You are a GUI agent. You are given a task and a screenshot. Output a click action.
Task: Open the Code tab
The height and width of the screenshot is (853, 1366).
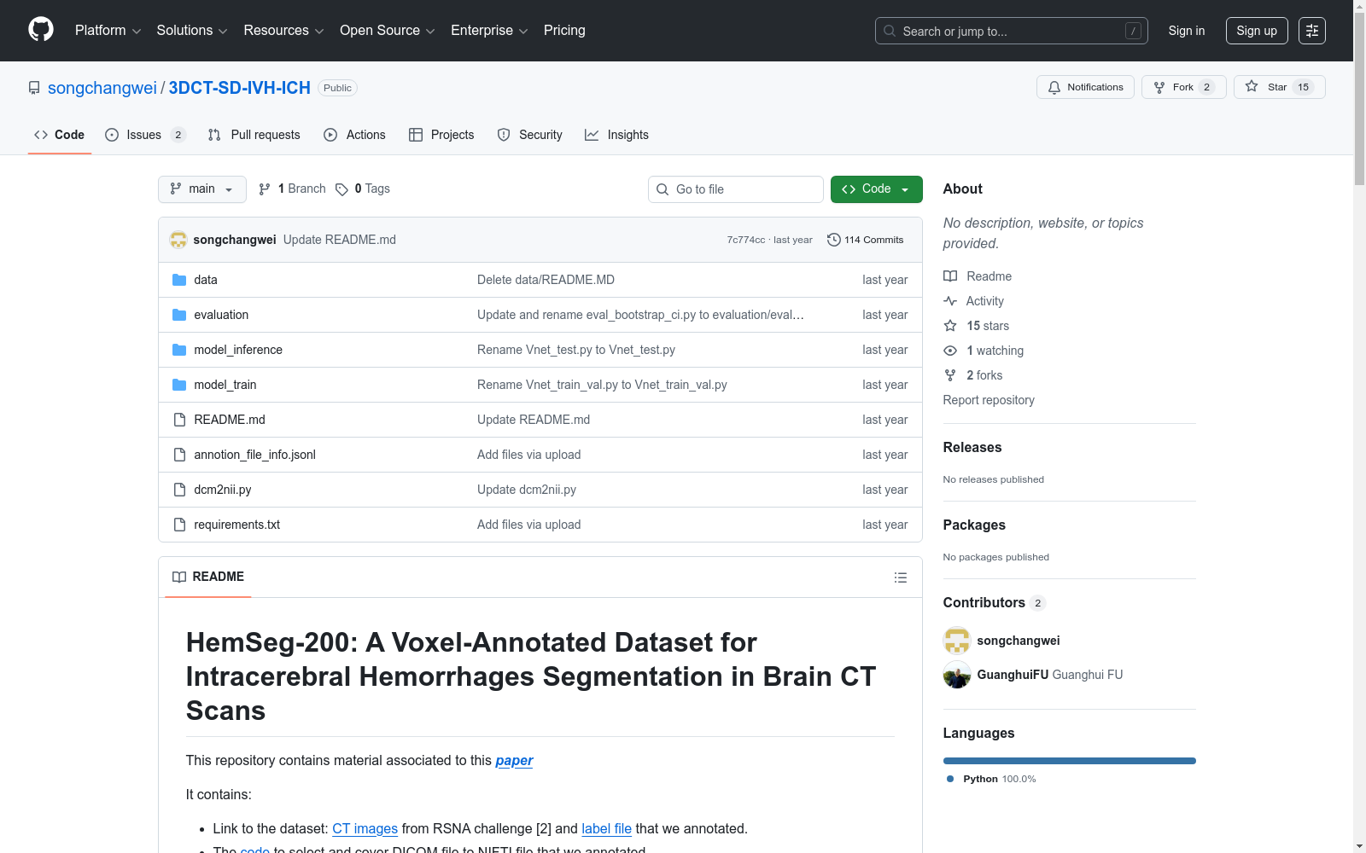60,135
